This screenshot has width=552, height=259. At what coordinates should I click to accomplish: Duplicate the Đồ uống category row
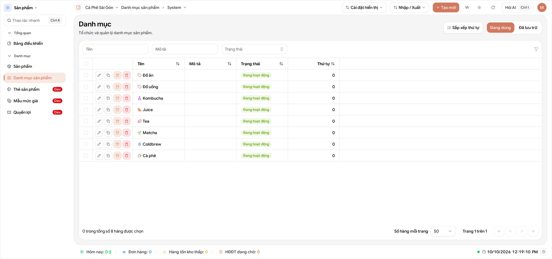[x=108, y=87]
